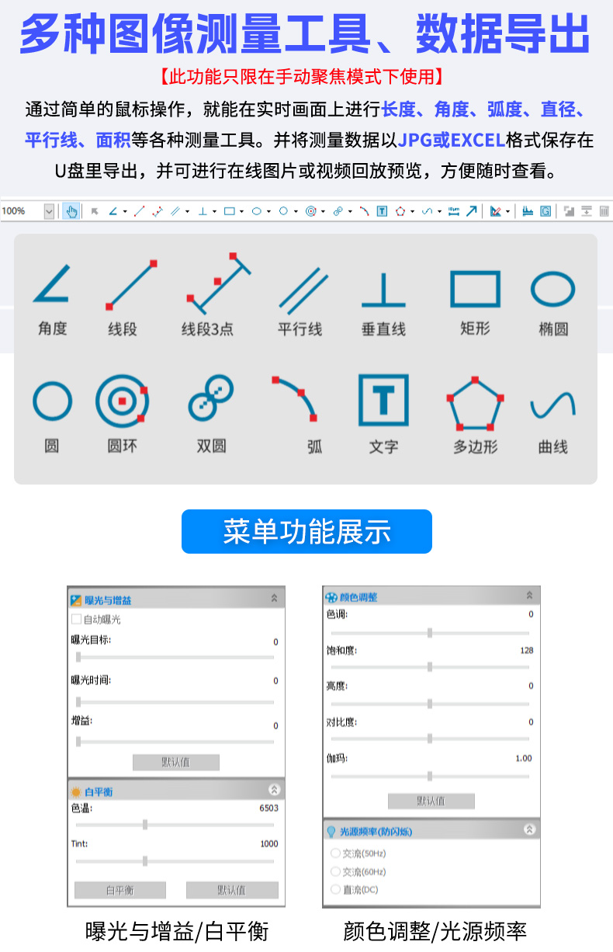Adjust the 饱和度 slider
Viewport: 613px width, 952px height.
(431, 667)
